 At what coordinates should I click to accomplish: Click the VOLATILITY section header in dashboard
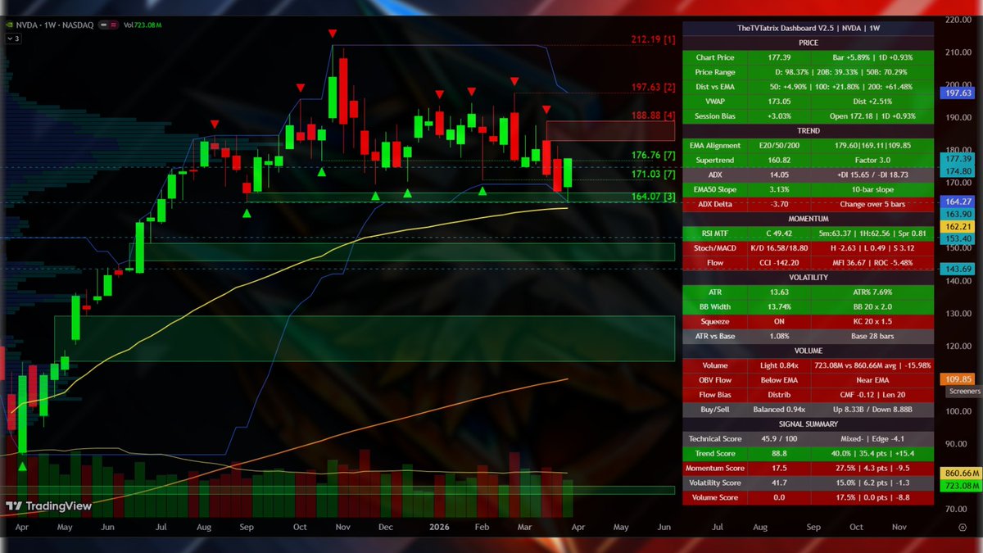tap(808, 277)
